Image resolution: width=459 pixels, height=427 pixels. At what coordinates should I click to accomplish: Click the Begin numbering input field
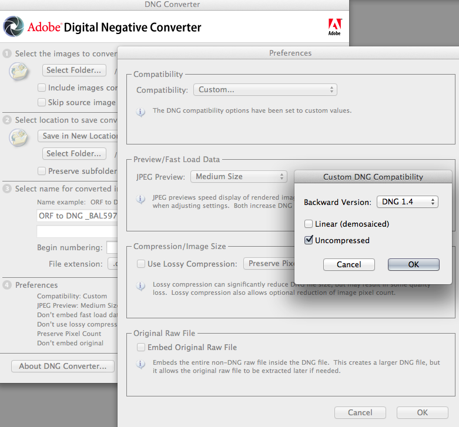pos(112,247)
